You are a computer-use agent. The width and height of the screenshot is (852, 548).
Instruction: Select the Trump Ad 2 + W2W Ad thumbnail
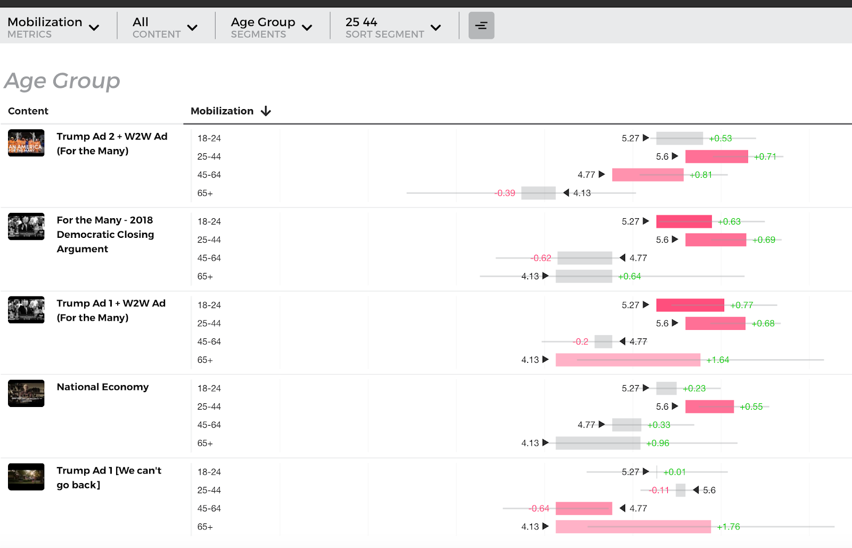pos(26,143)
